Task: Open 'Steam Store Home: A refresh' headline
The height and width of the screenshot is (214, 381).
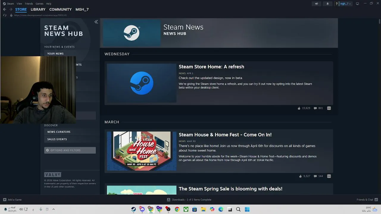Action: [x=211, y=67]
